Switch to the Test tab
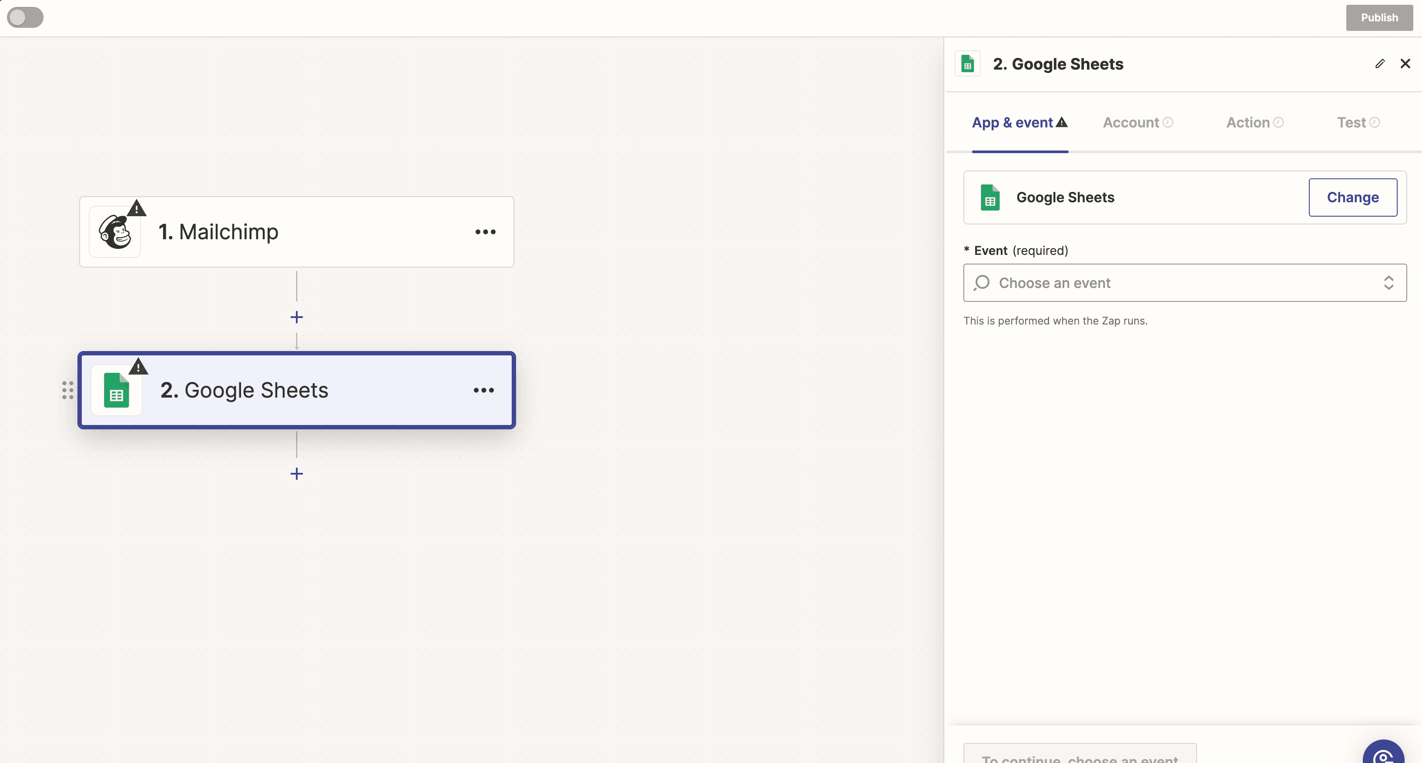The image size is (1422, 763). 1358,123
